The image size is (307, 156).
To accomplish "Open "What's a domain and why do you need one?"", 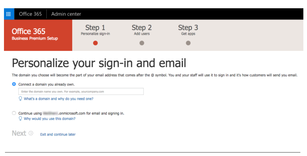I will click(59, 99).
